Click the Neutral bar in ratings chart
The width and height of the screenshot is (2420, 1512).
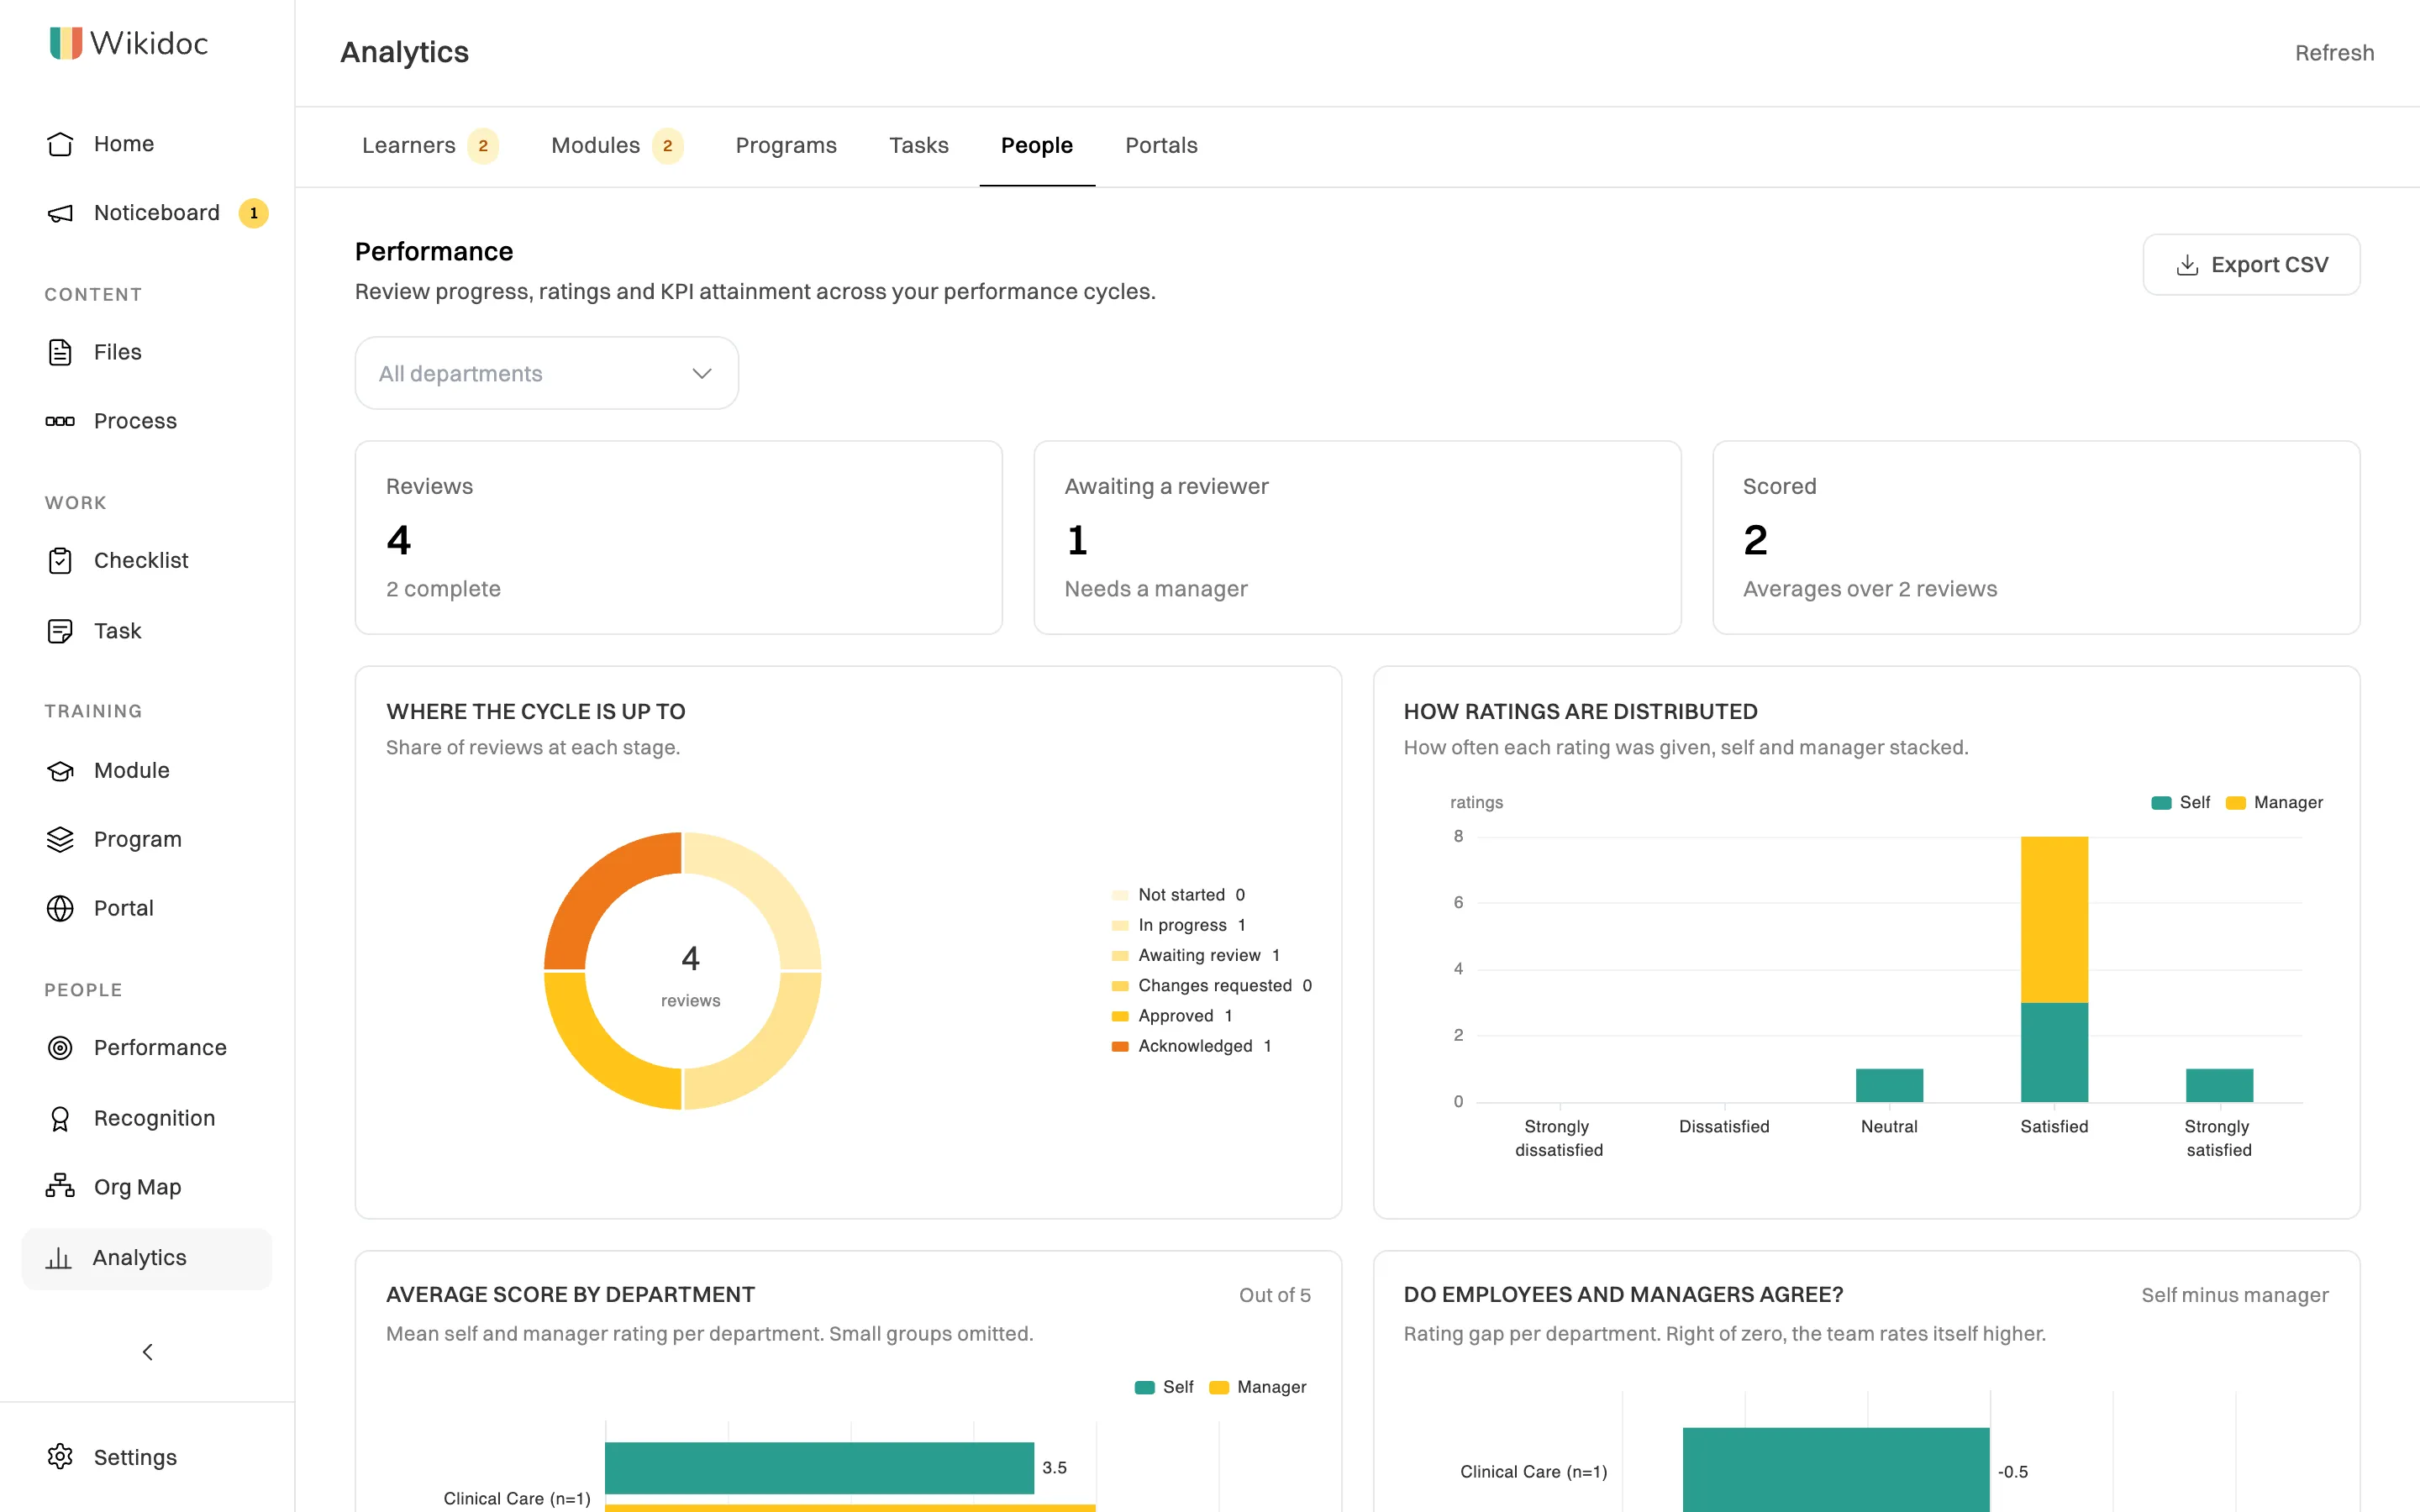1889,1085
